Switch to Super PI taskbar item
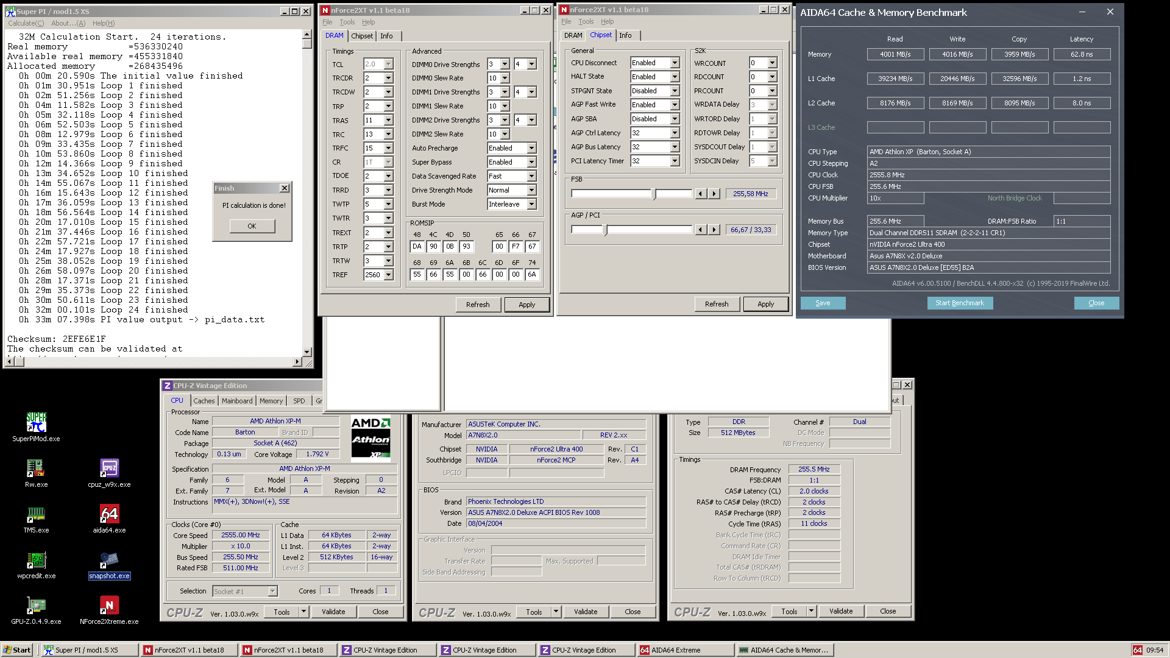The image size is (1170, 658). click(x=90, y=650)
